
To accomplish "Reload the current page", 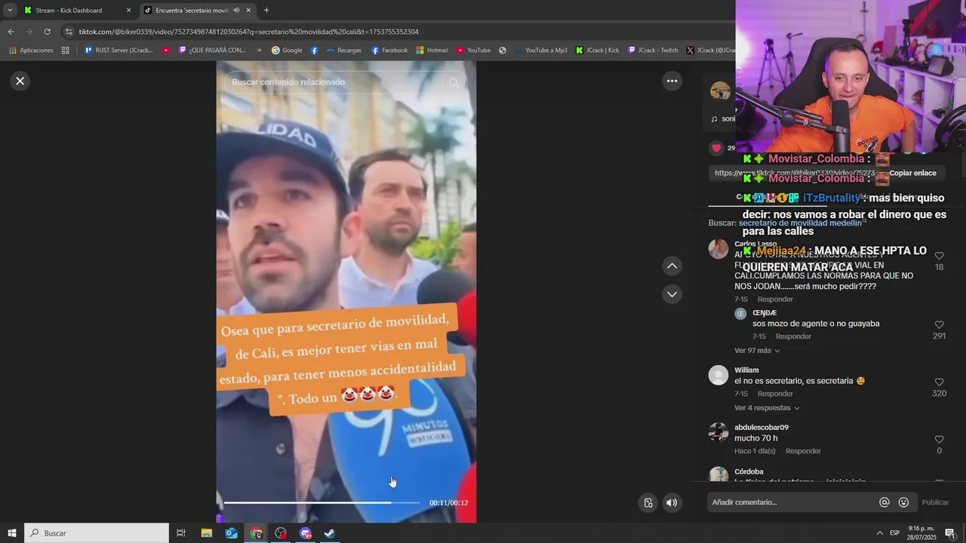I will (47, 32).
